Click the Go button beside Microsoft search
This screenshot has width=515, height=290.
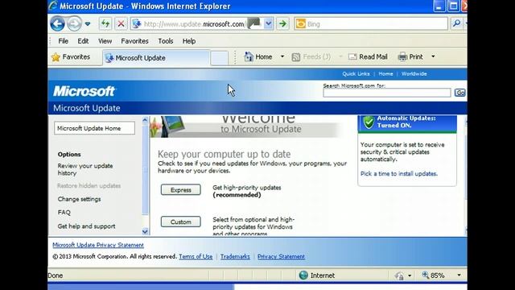pos(459,93)
